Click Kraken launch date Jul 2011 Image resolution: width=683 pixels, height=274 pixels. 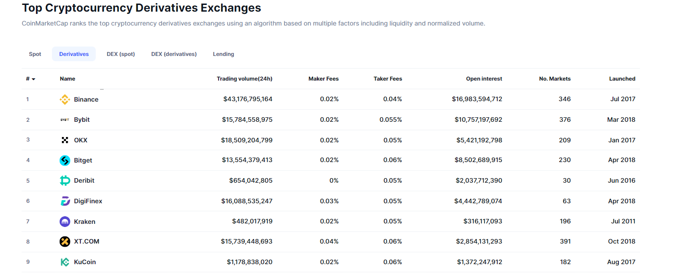(623, 221)
